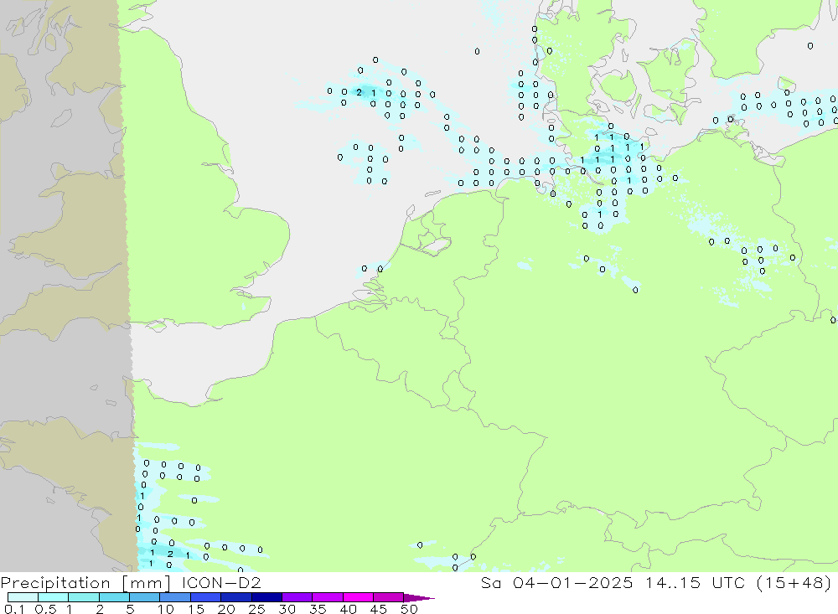This screenshot has width=838, height=614.
Task: Select the 45–50 mm legend swatch
Action: pos(389,597)
